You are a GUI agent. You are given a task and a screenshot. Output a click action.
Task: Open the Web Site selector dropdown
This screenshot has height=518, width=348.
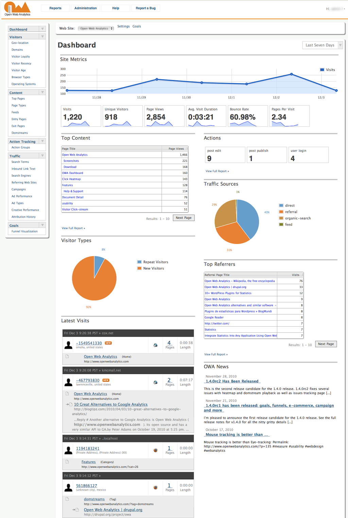point(95,28)
